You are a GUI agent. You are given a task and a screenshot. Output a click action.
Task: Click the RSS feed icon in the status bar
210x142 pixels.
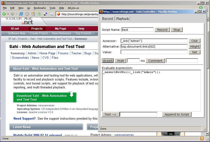pyautogui.click(x=202, y=139)
